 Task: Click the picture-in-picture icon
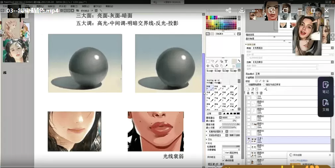272,11
